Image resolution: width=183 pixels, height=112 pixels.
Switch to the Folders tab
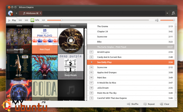coord(73,26)
